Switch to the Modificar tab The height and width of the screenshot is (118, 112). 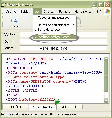coord(15,107)
